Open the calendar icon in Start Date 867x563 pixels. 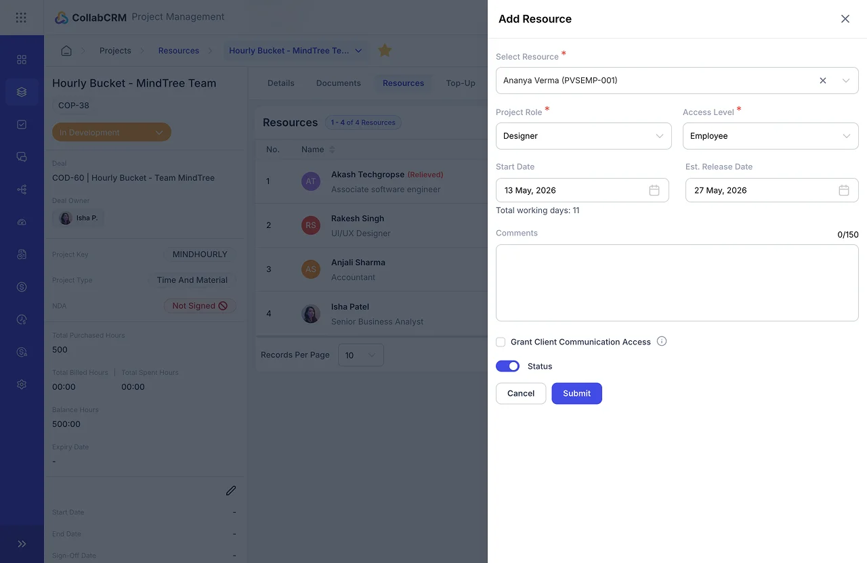(654, 191)
